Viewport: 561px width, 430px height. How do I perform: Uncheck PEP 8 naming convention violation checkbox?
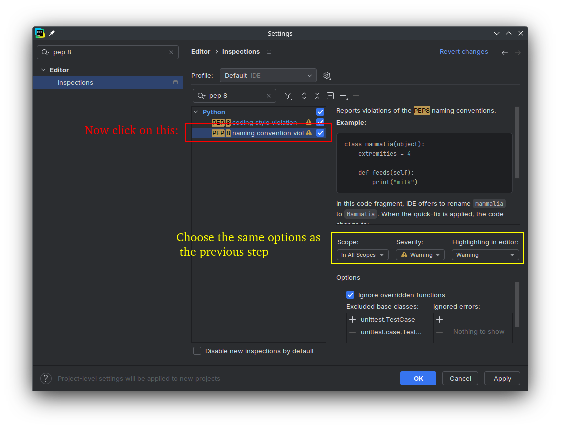pyautogui.click(x=320, y=133)
